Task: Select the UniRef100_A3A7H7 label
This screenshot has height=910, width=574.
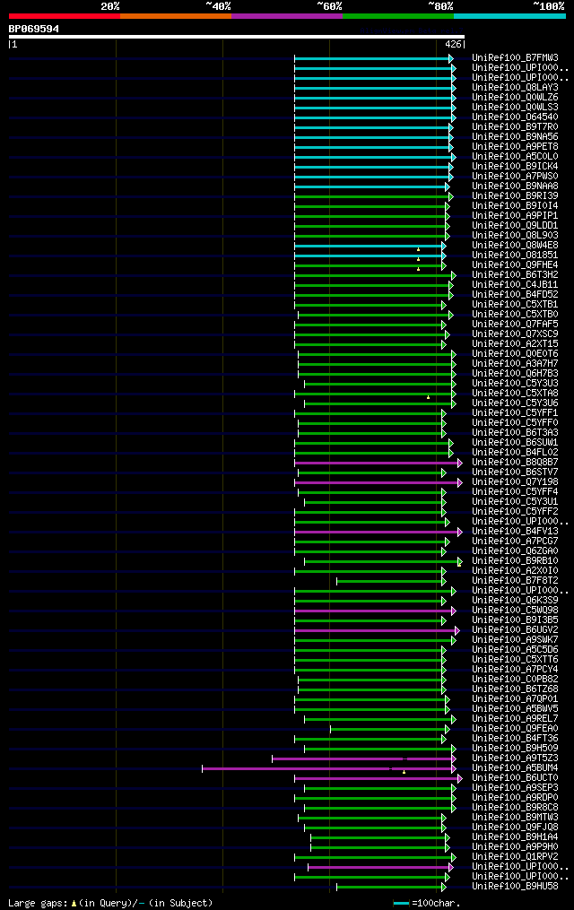Action: (515, 364)
